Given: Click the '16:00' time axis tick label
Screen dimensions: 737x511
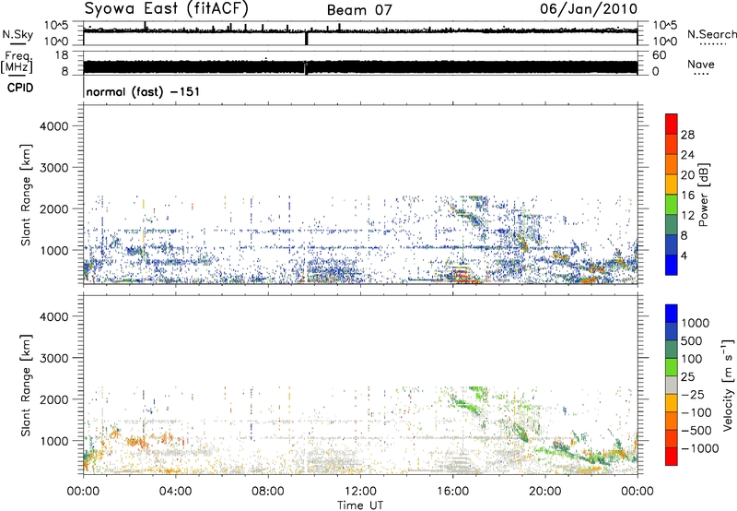Looking at the screenshot, I should click(452, 492).
